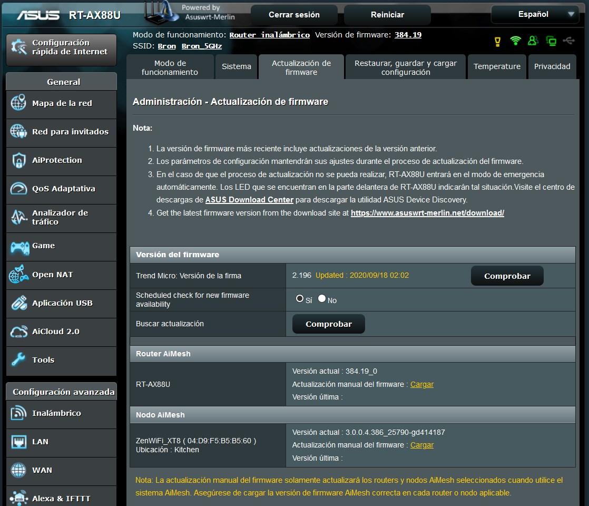
Task: Click the AiProtection shield icon
Action: click(18, 160)
